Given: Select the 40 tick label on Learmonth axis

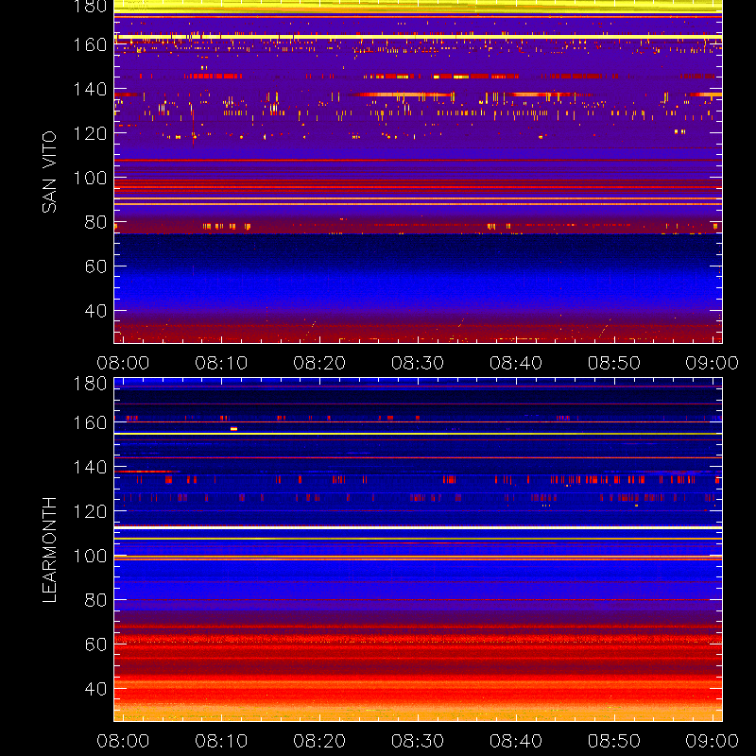Looking at the screenshot, I should pyautogui.click(x=95, y=689).
